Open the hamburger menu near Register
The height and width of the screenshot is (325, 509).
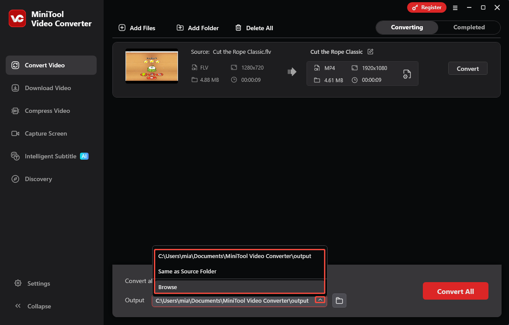(455, 7)
